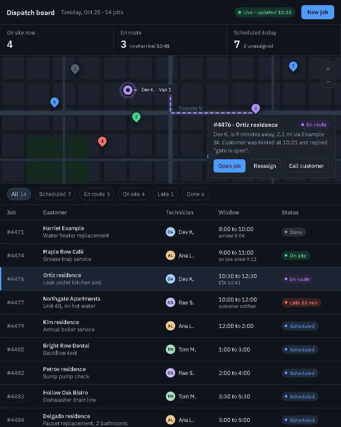341x427 pixels.
Task: Click the Status column header
Action: (x=290, y=212)
